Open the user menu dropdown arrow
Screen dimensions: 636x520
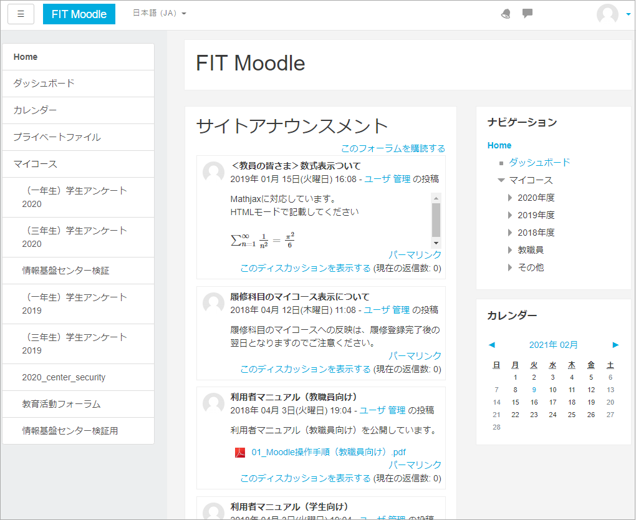629,14
